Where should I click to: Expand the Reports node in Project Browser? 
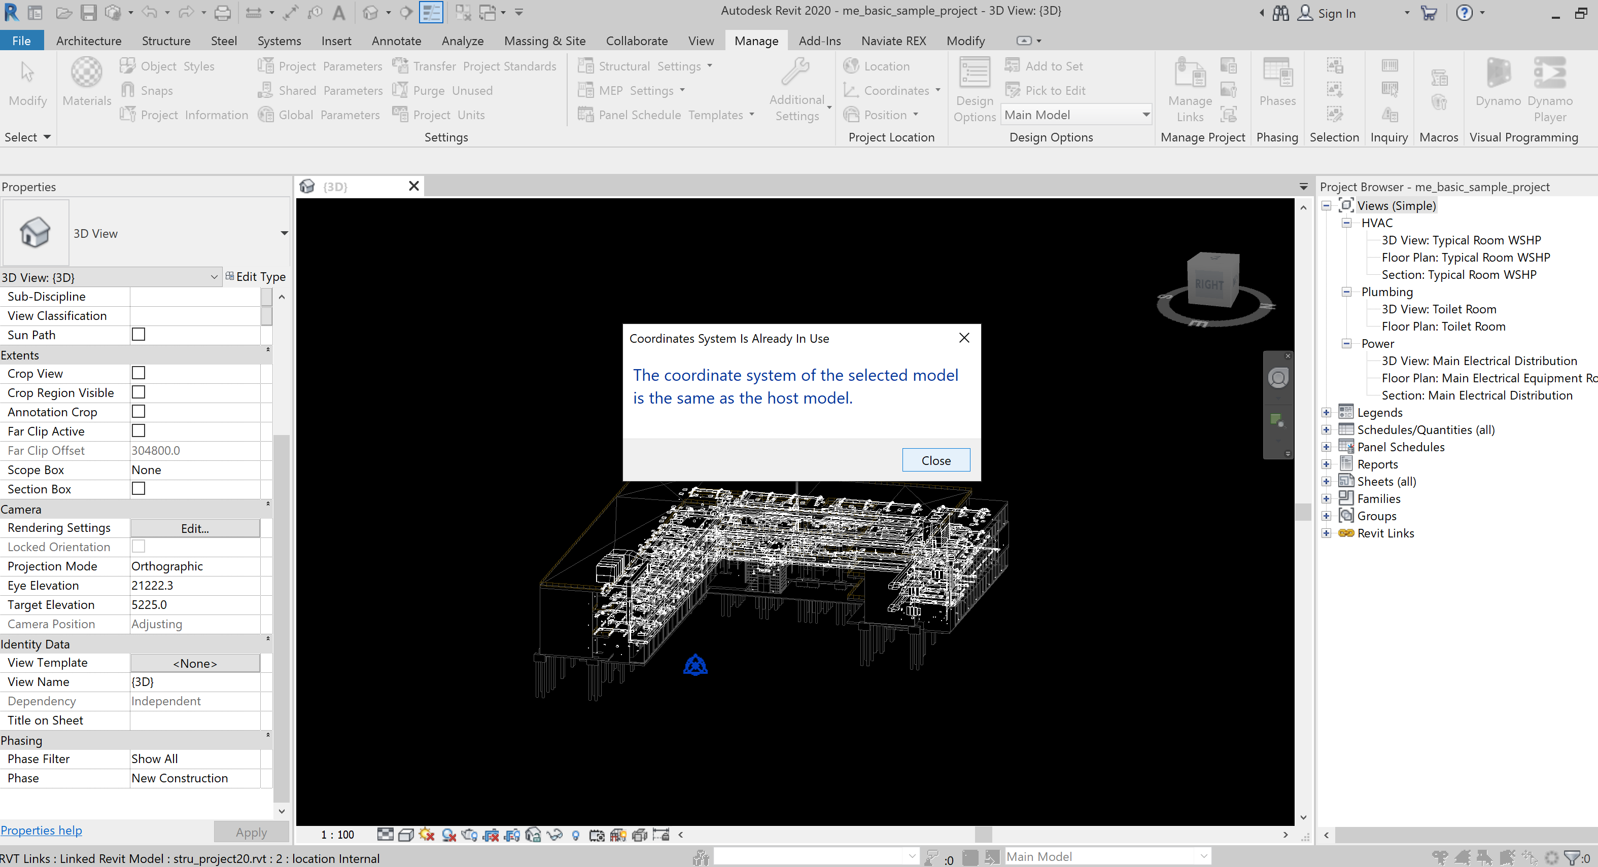coord(1326,463)
